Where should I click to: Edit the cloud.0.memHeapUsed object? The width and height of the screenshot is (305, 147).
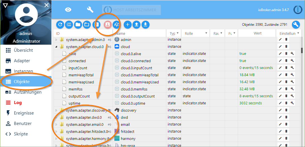(280, 82)
